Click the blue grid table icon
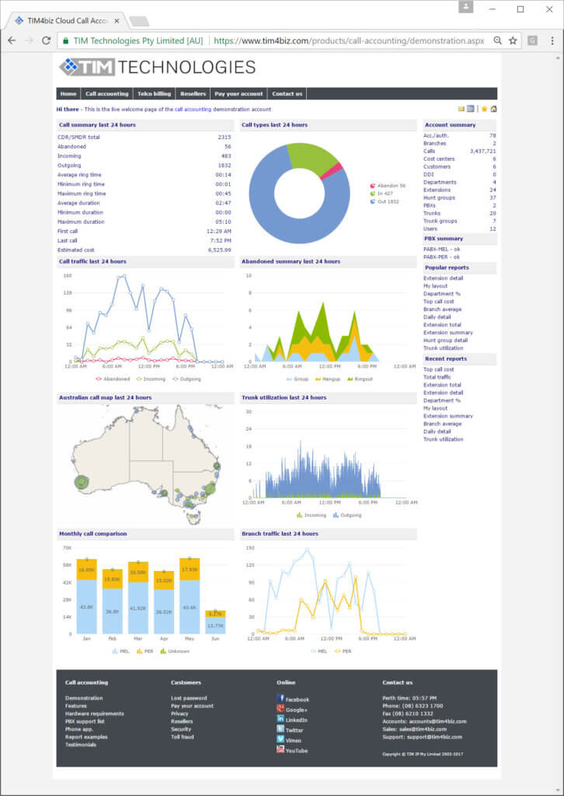This screenshot has width=564, height=796. pyautogui.click(x=471, y=109)
